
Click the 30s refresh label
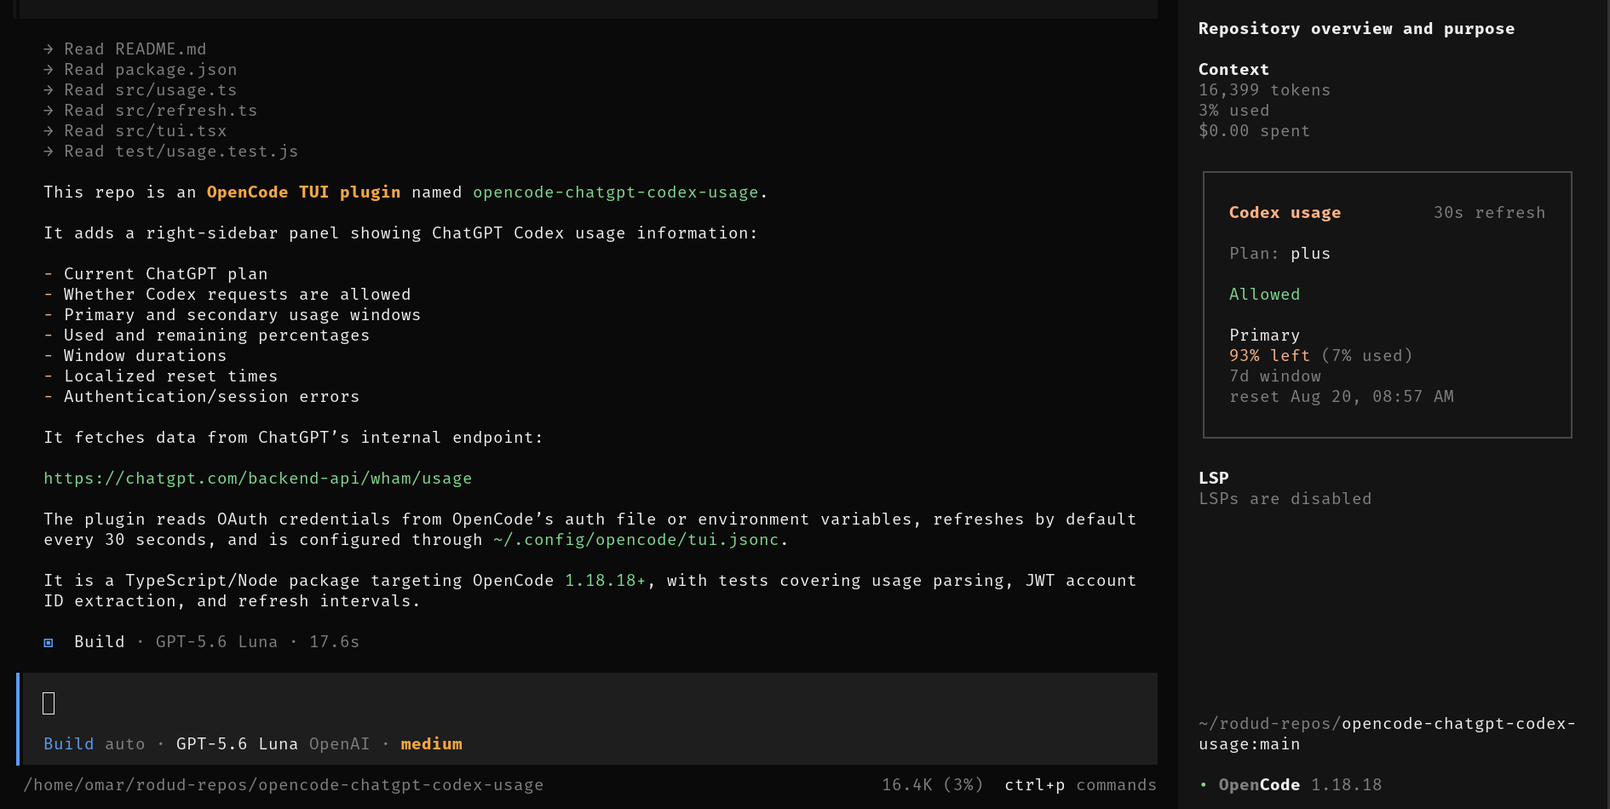pos(1489,213)
